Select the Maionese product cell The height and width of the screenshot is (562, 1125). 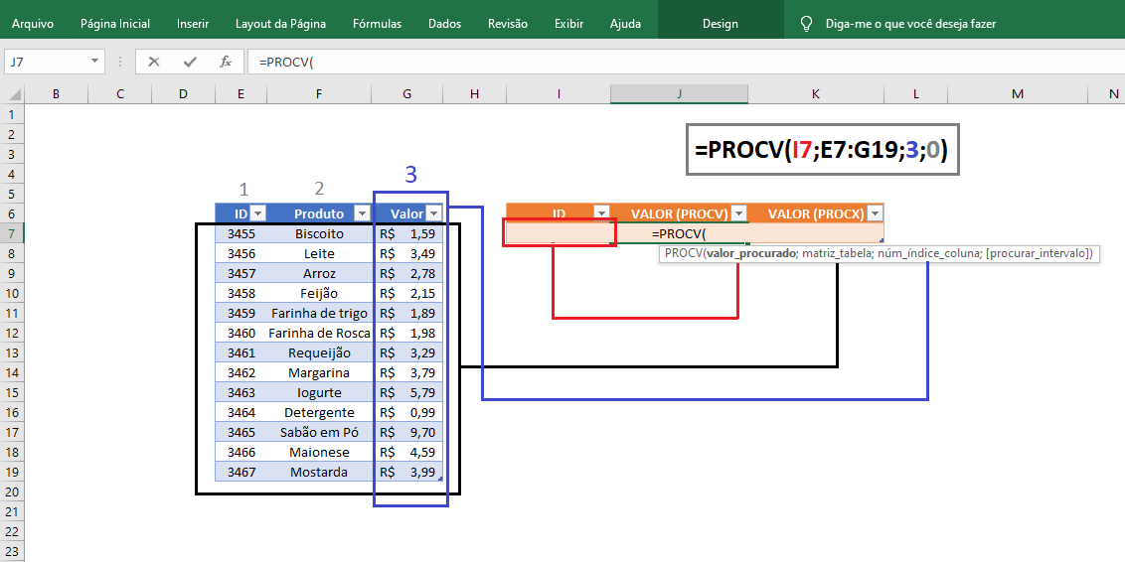[319, 453]
